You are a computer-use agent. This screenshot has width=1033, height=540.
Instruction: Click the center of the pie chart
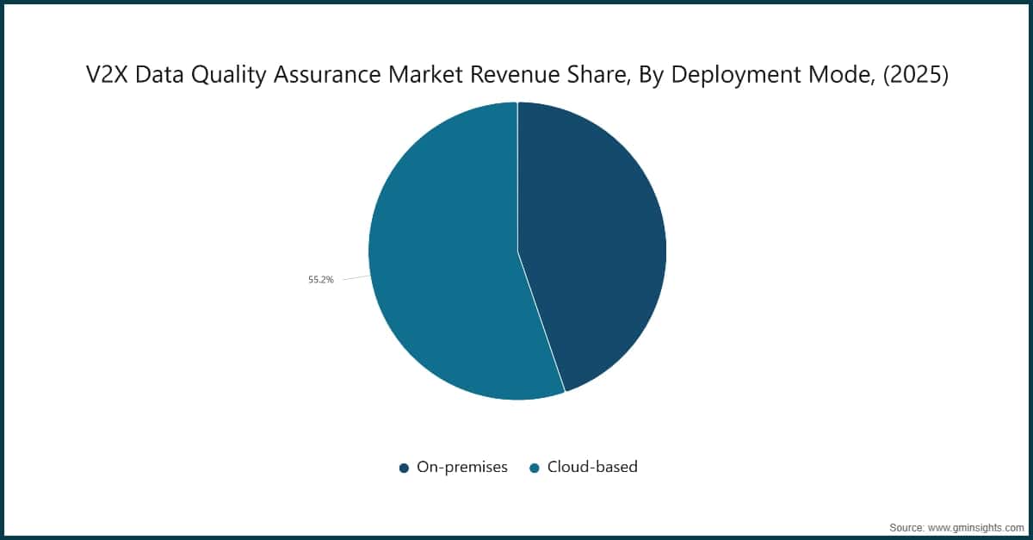(x=517, y=251)
